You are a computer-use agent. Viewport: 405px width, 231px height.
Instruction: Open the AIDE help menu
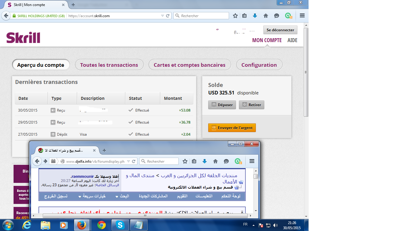[x=292, y=40]
